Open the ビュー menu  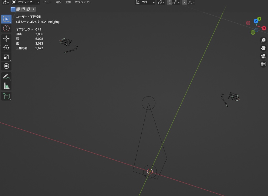[48, 2]
